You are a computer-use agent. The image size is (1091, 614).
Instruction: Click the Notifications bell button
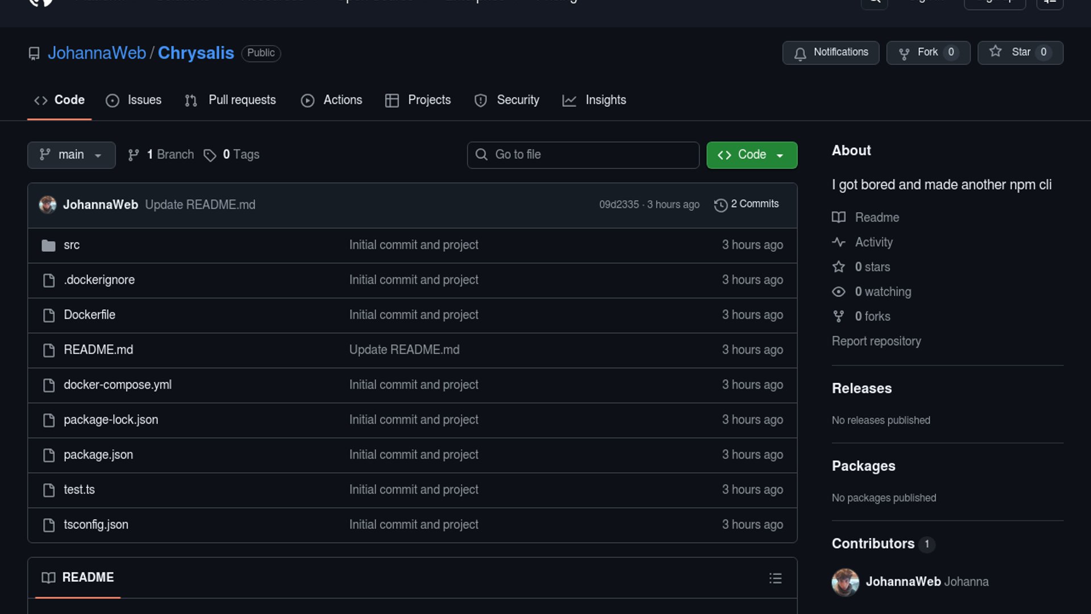(x=830, y=53)
